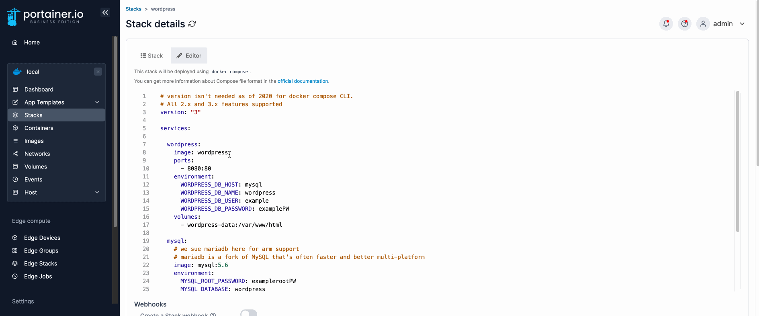The height and width of the screenshot is (316, 759).
Task: Click the editor vertical scrollbar
Action: click(738, 161)
